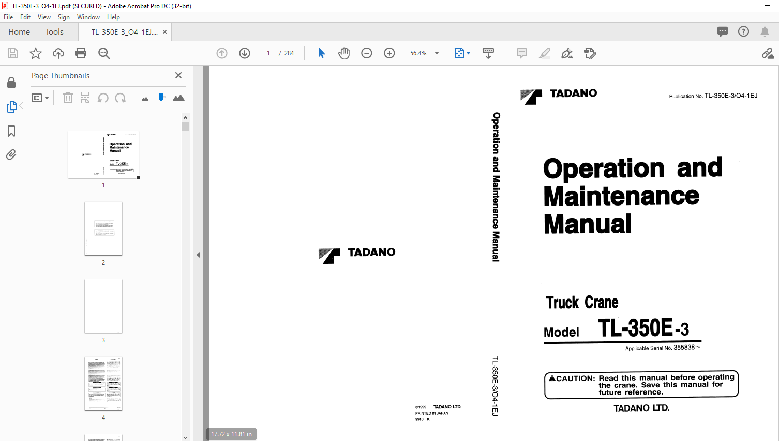Zoom in with the plus button
Screen dimensions: 779x441
pyautogui.click(x=389, y=53)
